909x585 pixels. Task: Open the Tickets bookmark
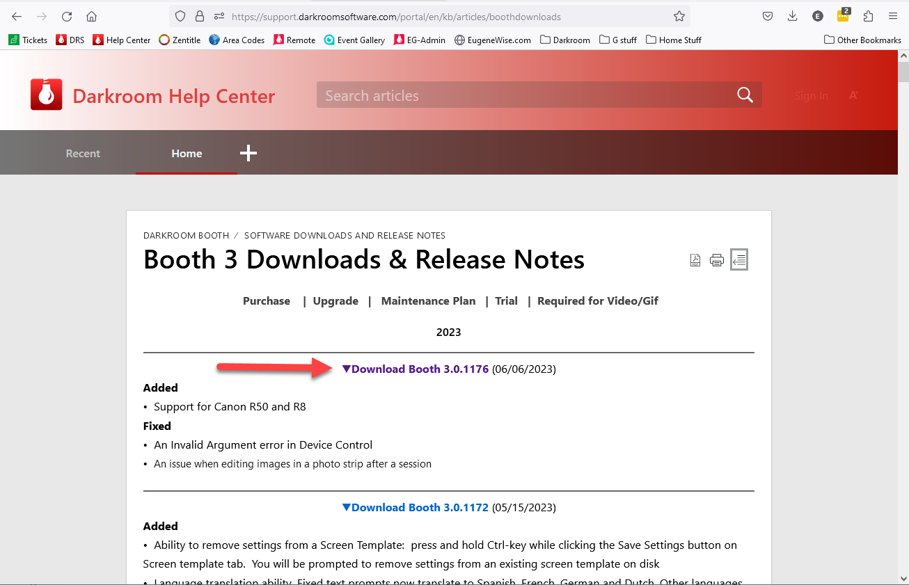click(x=28, y=40)
